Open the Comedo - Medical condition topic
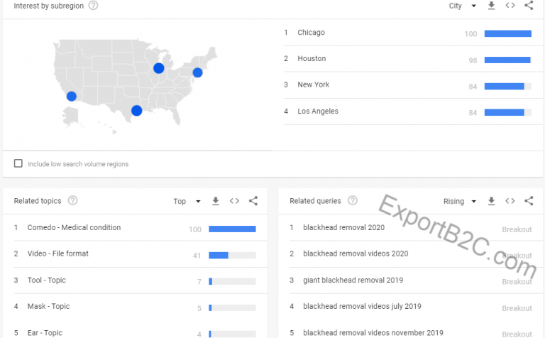 (74, 227)
